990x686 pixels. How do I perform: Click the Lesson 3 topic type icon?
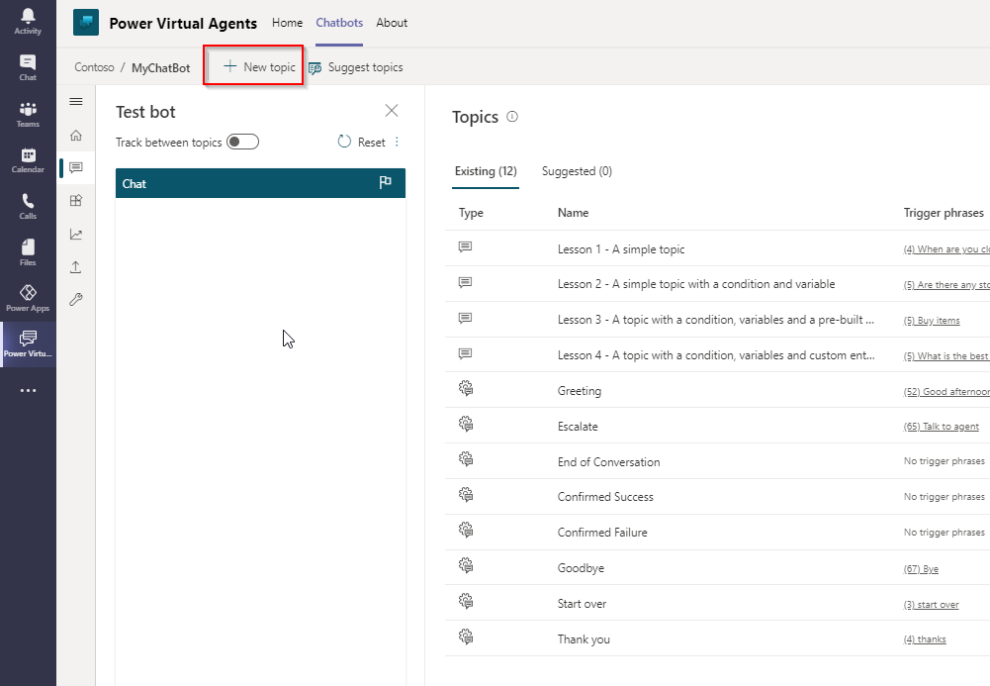[x=465, y=318]
